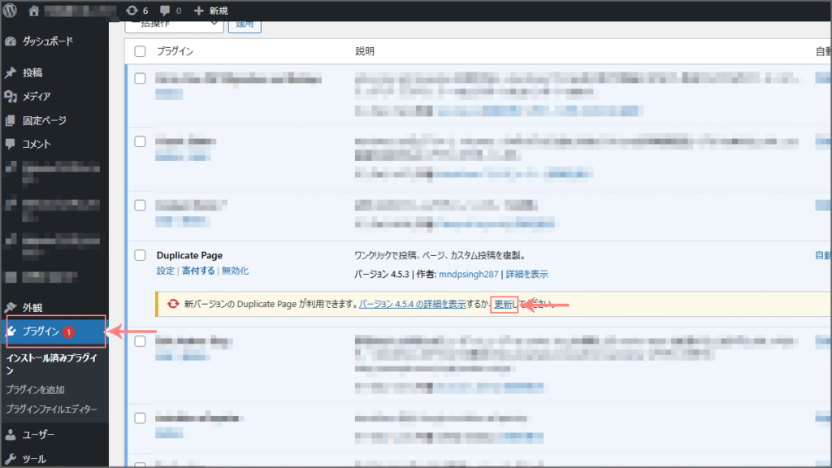Check the second plugin row checkbox
The height and width of the screenshot is (468, 832).
(140, 141)
